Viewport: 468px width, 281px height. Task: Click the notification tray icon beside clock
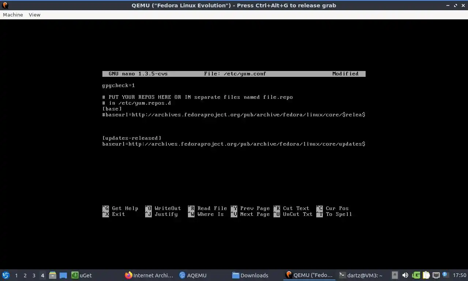(x=445, y=275)
